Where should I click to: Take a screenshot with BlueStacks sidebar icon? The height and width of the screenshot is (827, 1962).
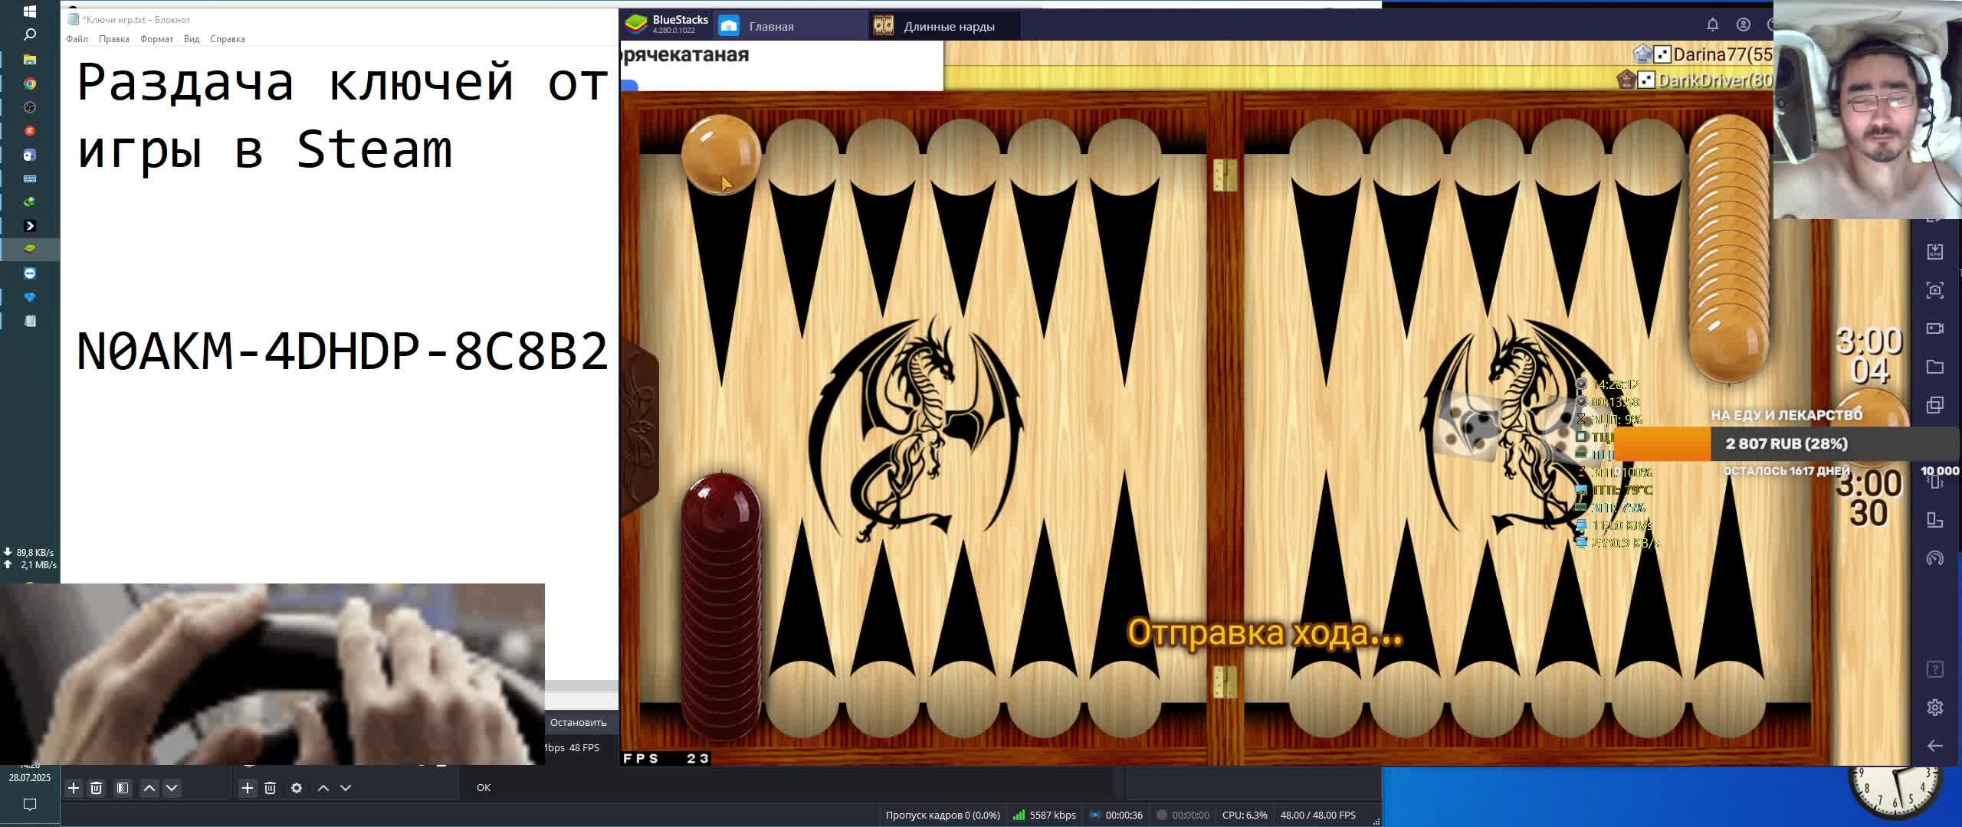pyautogui.click(x=1934, y=290)
